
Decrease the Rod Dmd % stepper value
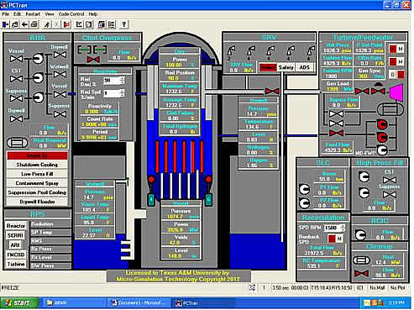[123, 82]
